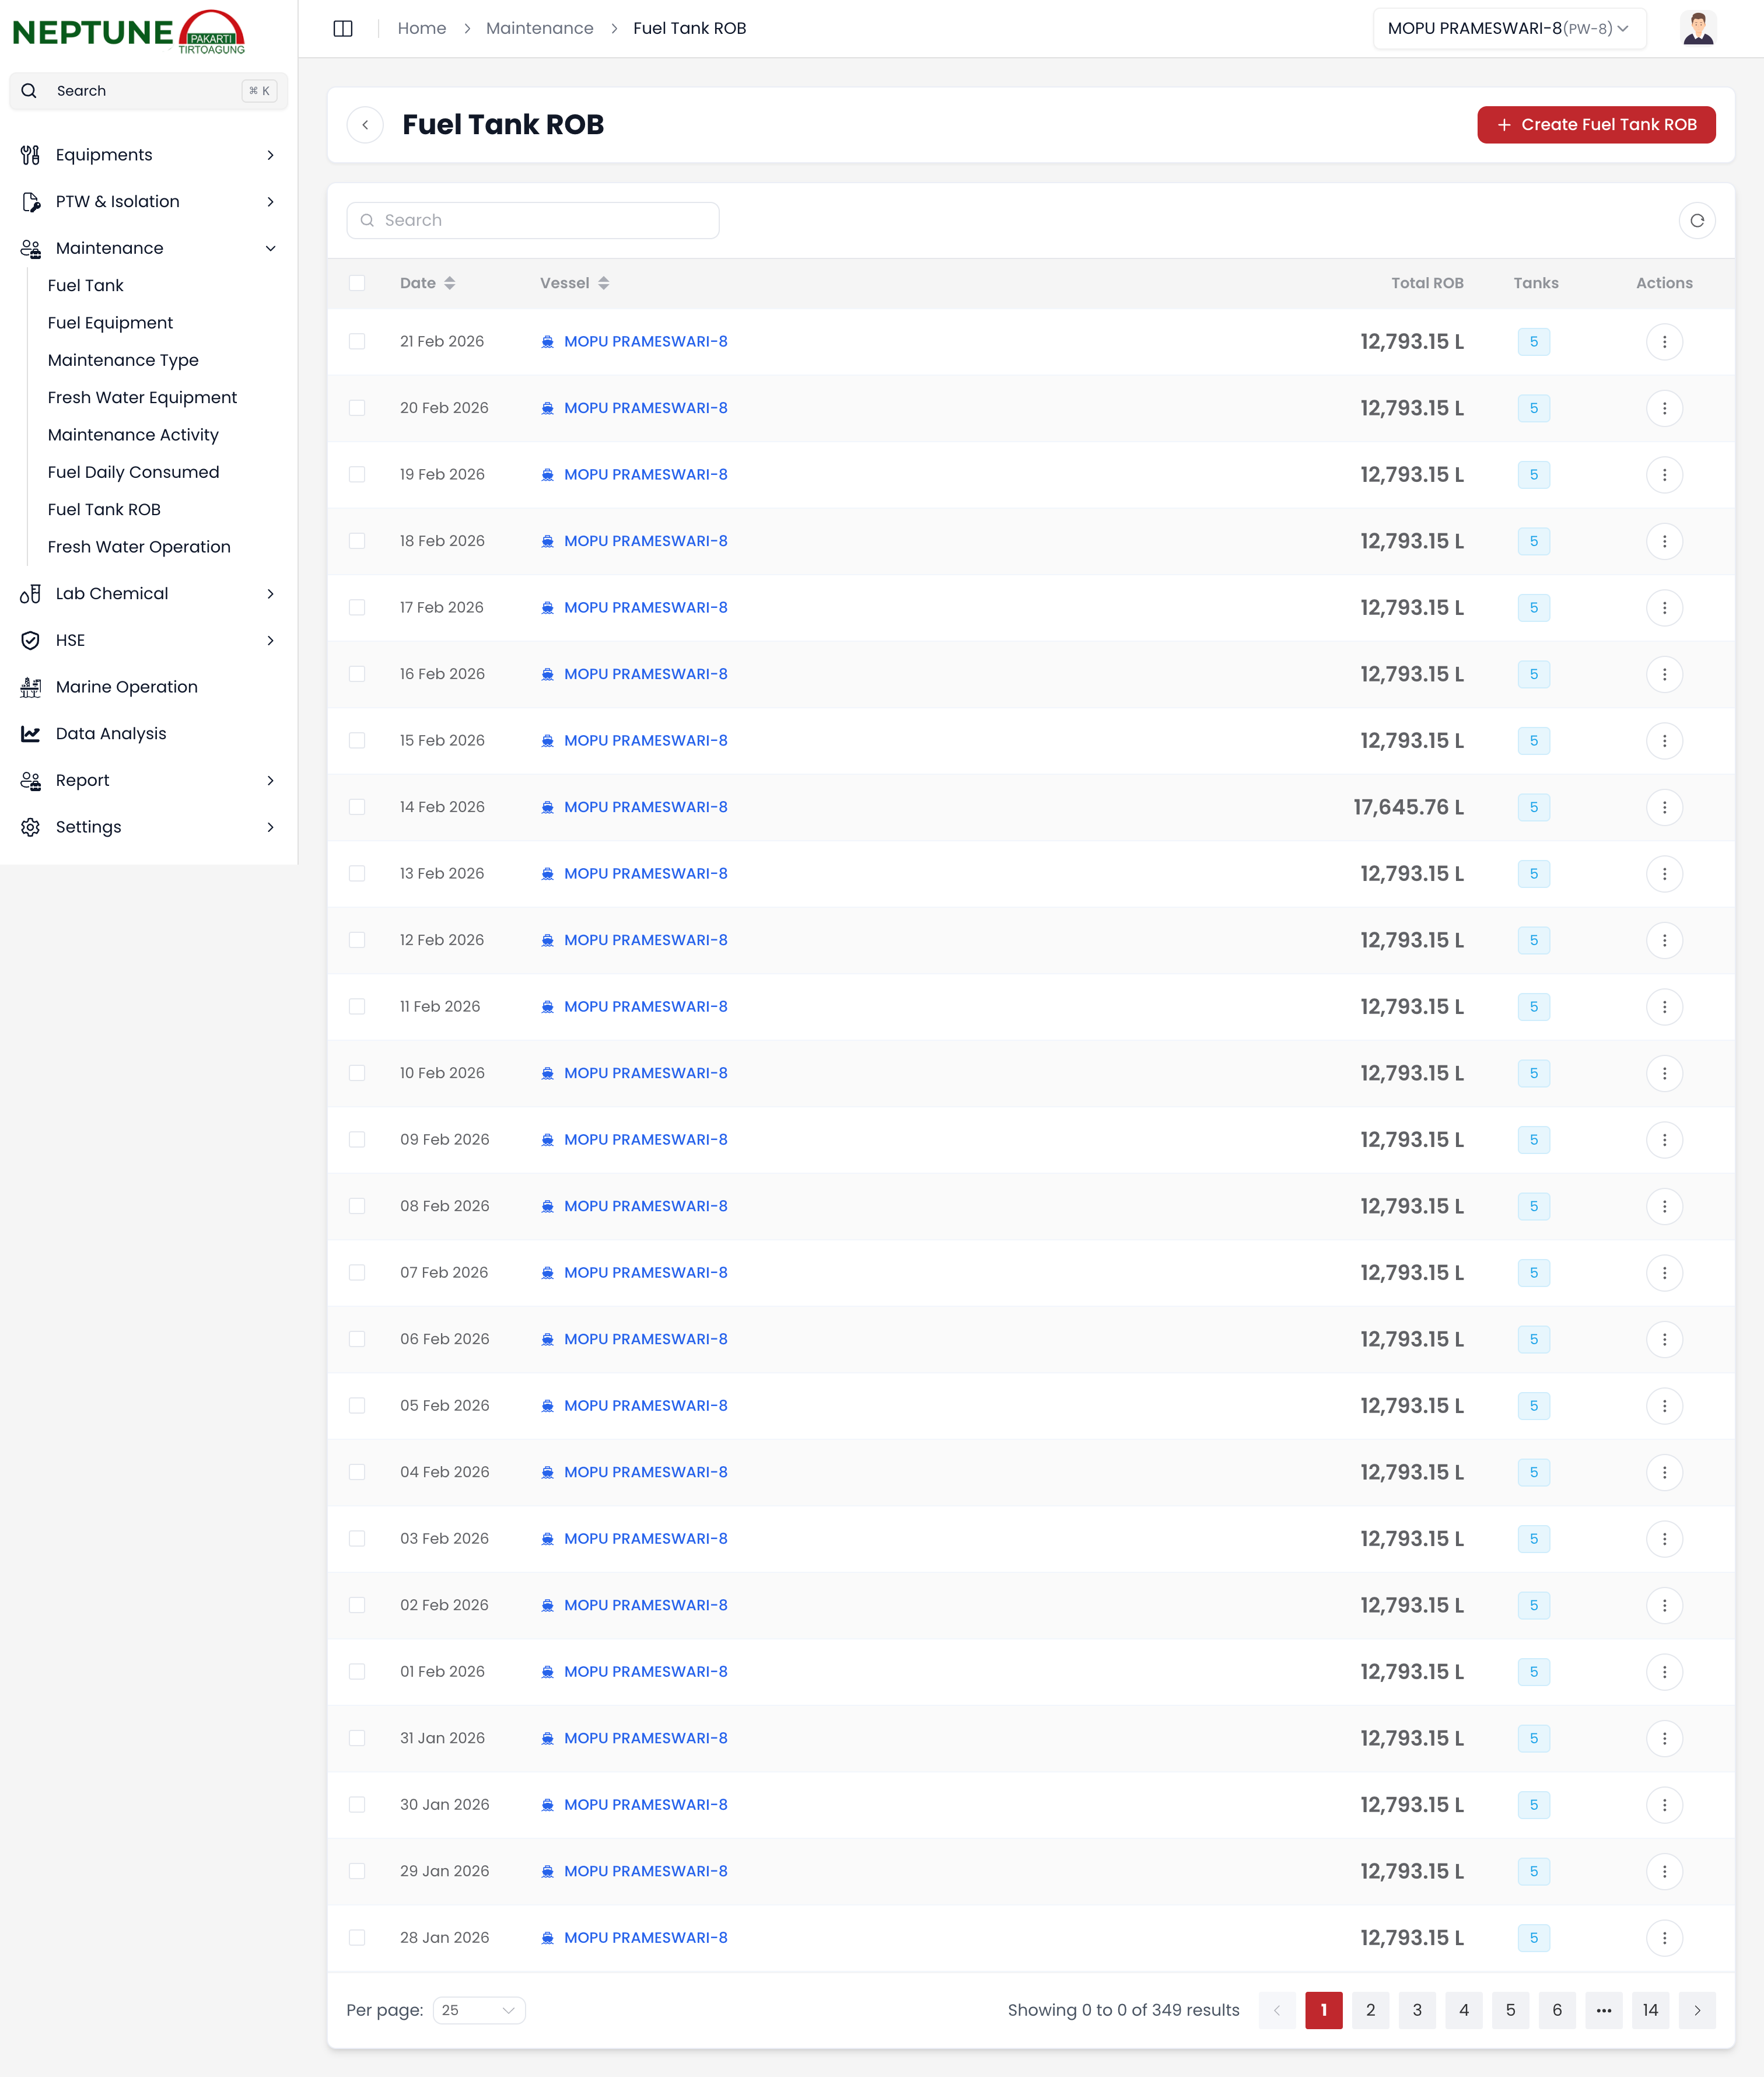Check the select-all header checkbox
1764x2077 pixels.
[x=357, y=283]
